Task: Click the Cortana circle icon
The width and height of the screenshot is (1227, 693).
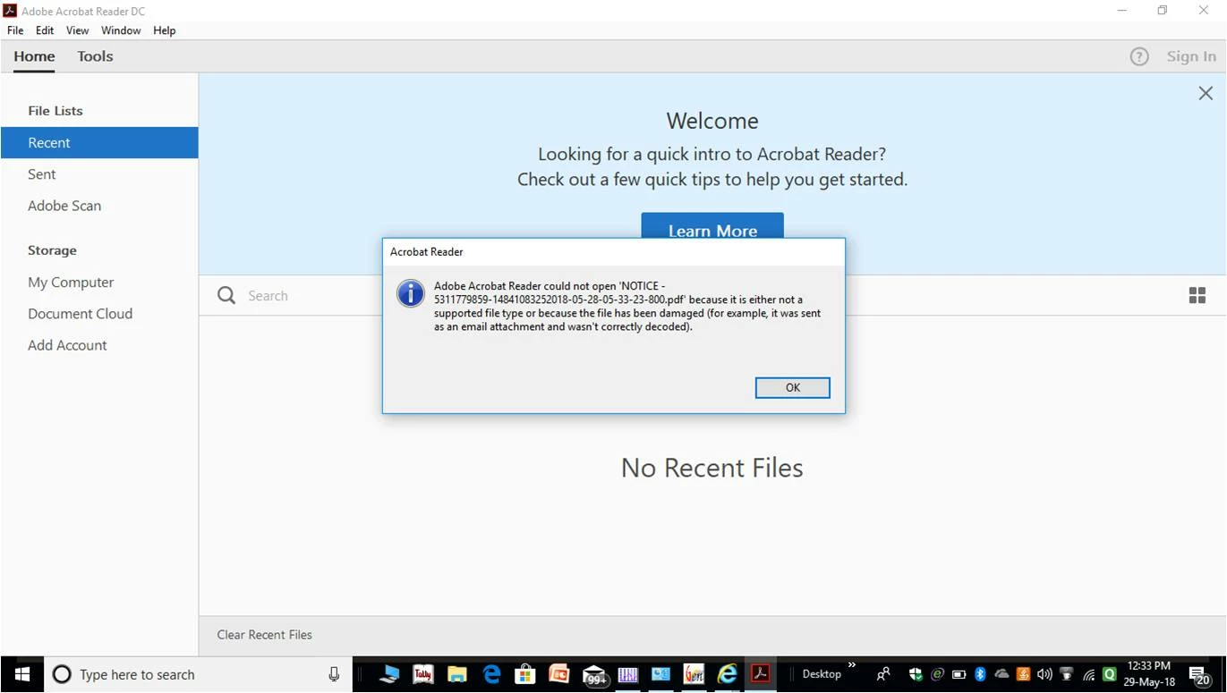Action: [62, 674]
